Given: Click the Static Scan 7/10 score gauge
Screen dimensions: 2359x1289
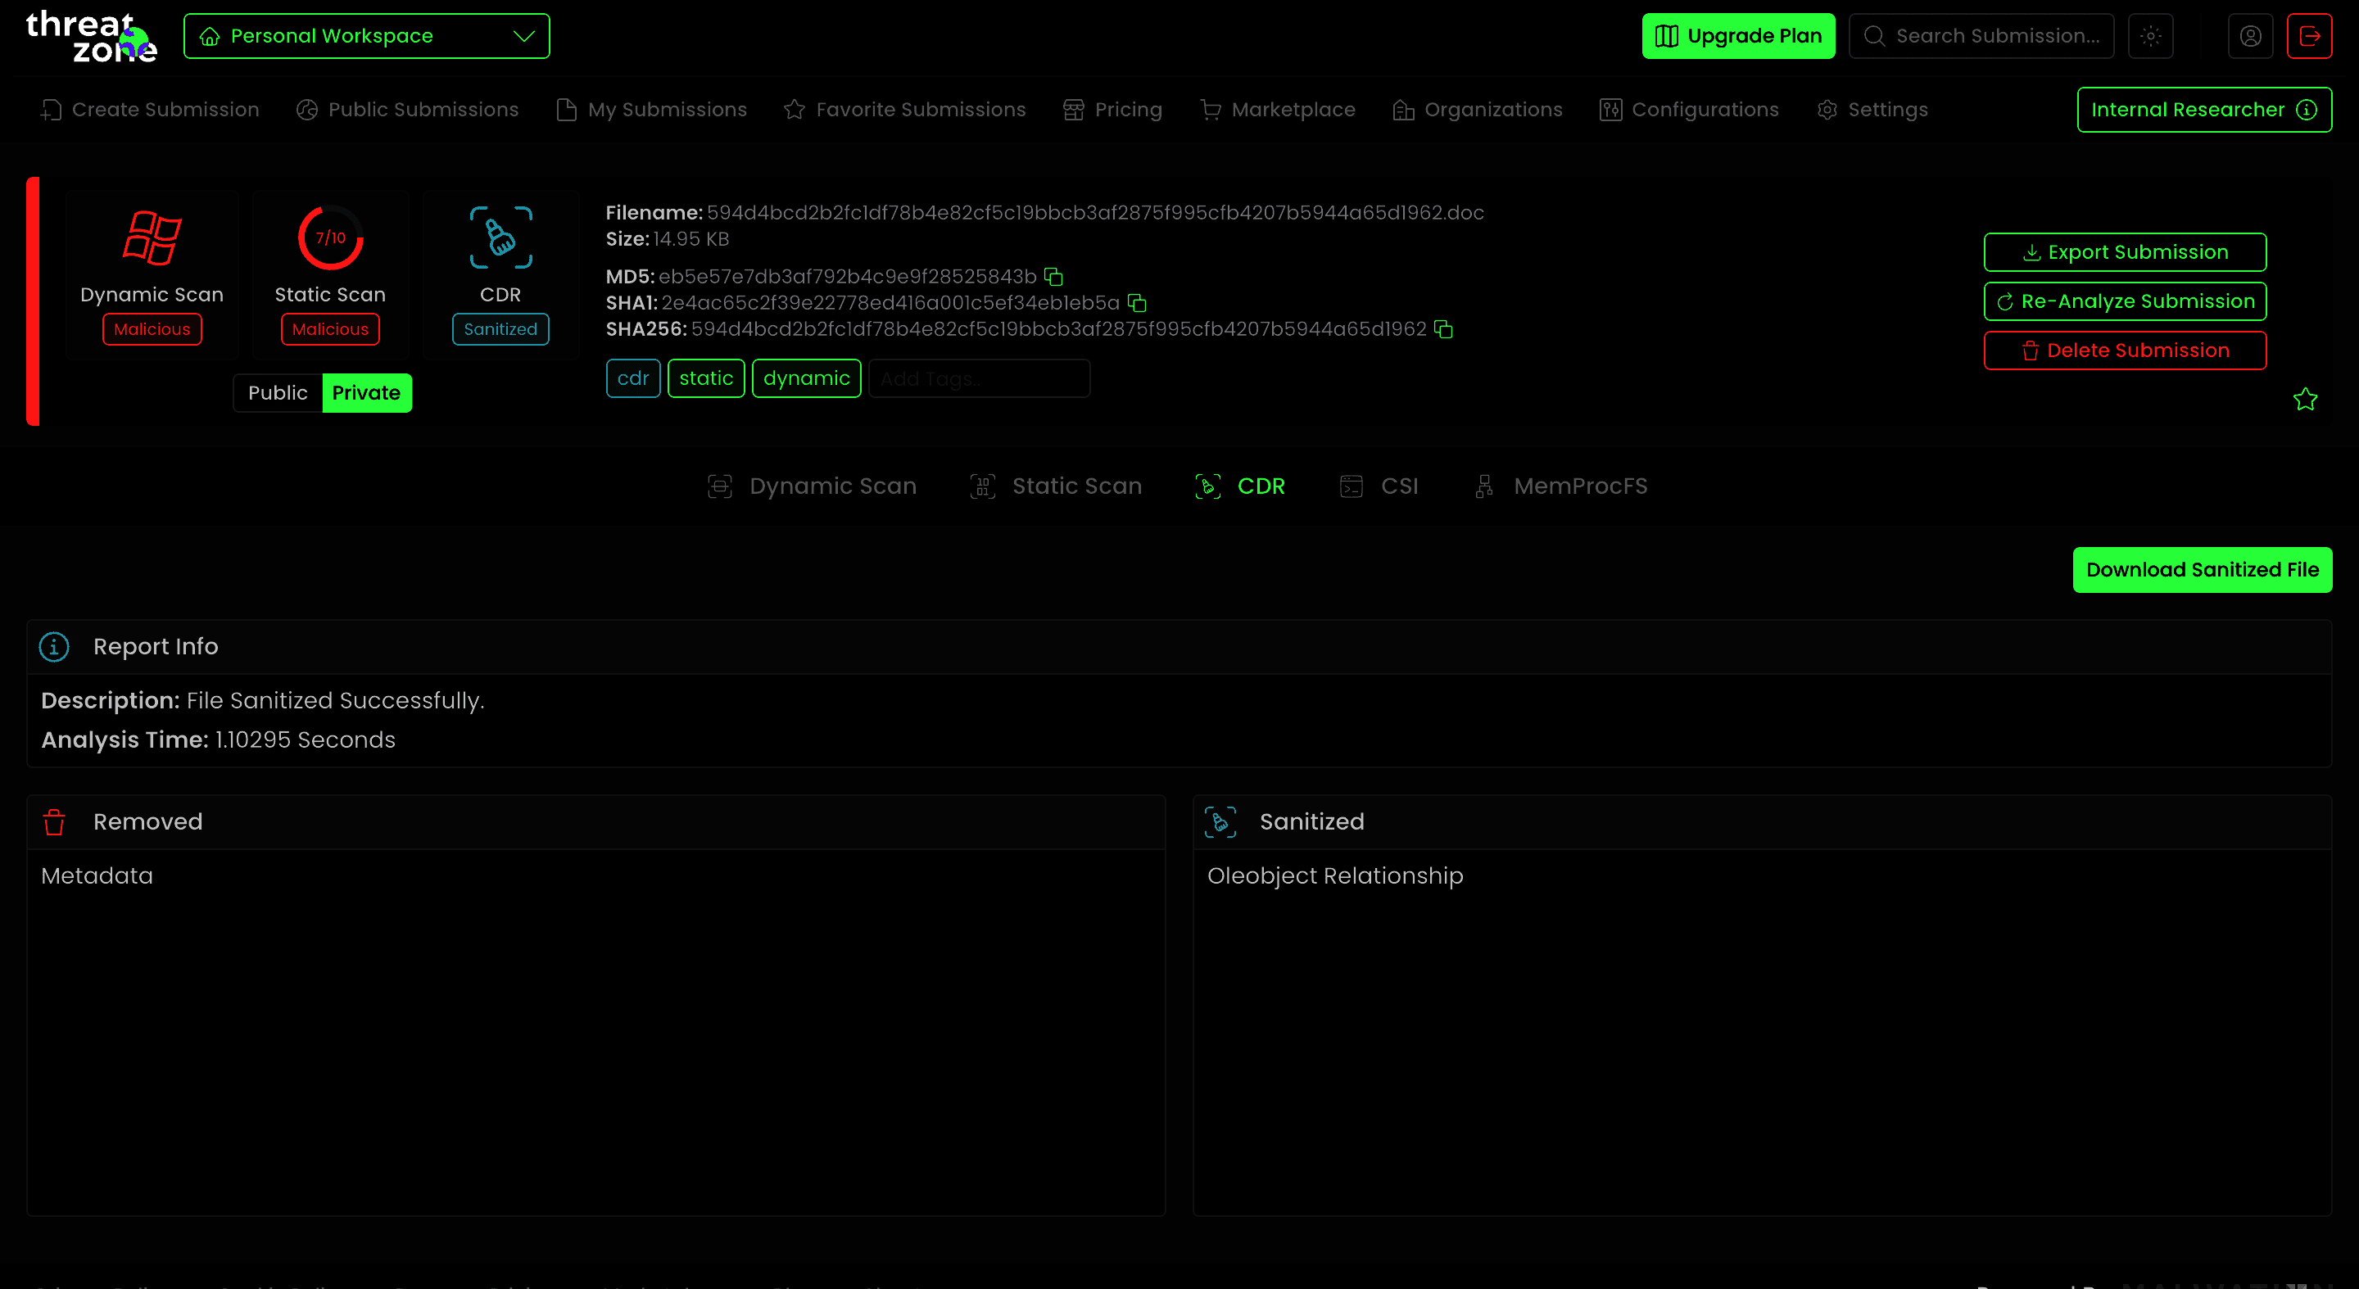Looking at the screenshot, I should [x=331, y=238].
